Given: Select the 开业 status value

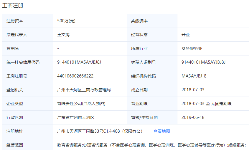Looking at the screenshot, I should click(186, 35).
